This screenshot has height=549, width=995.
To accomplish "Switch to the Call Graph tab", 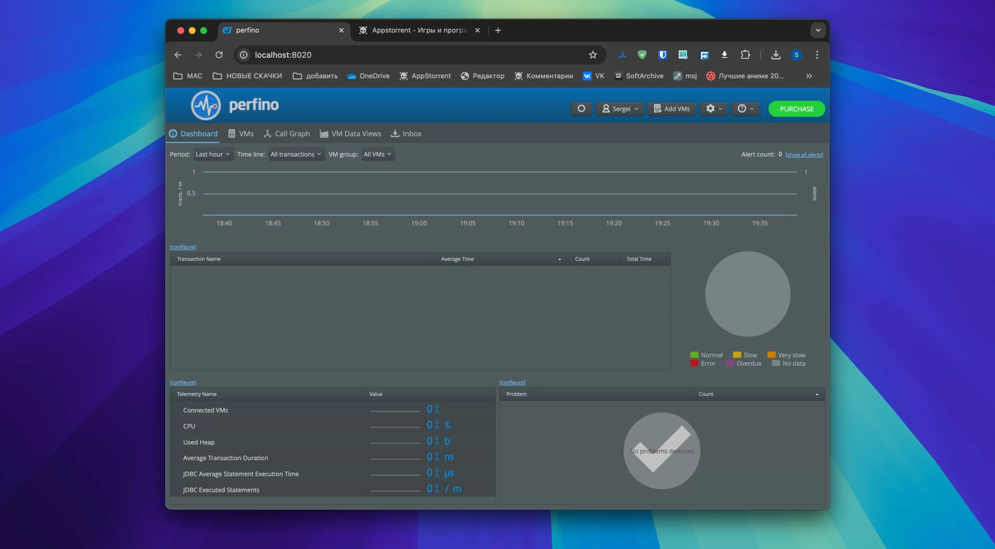I will [x=287, y=134].
